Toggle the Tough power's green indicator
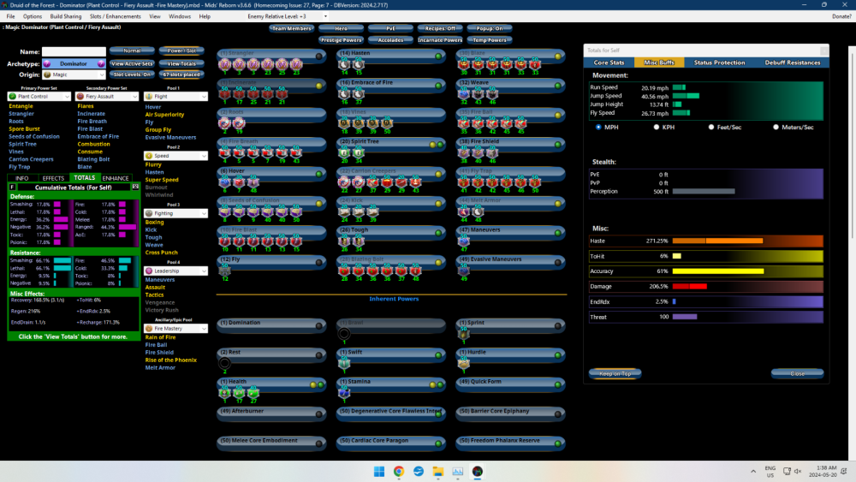Image resolution: width=856 pixels, height=482 pixels. click(x=438, y=233)
